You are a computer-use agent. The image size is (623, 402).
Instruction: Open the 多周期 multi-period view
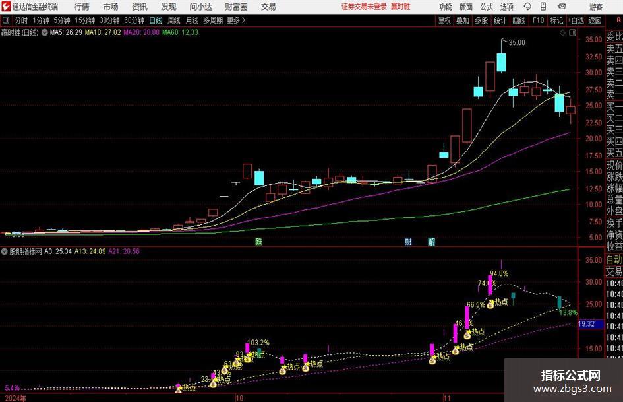point(213,20)
